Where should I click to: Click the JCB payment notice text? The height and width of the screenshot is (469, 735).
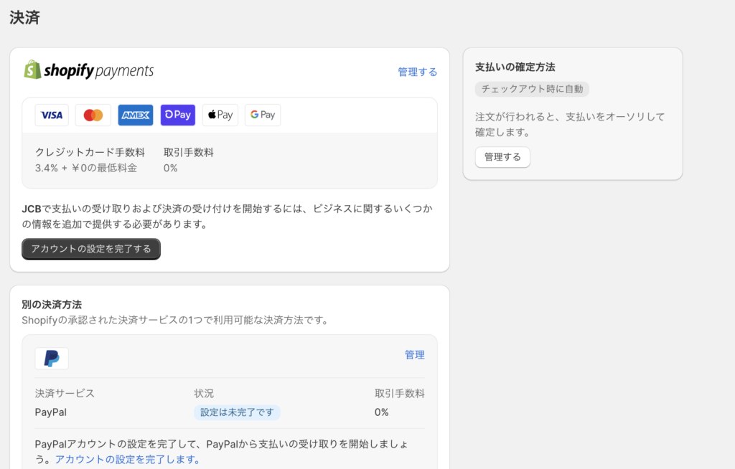point(228,217)
